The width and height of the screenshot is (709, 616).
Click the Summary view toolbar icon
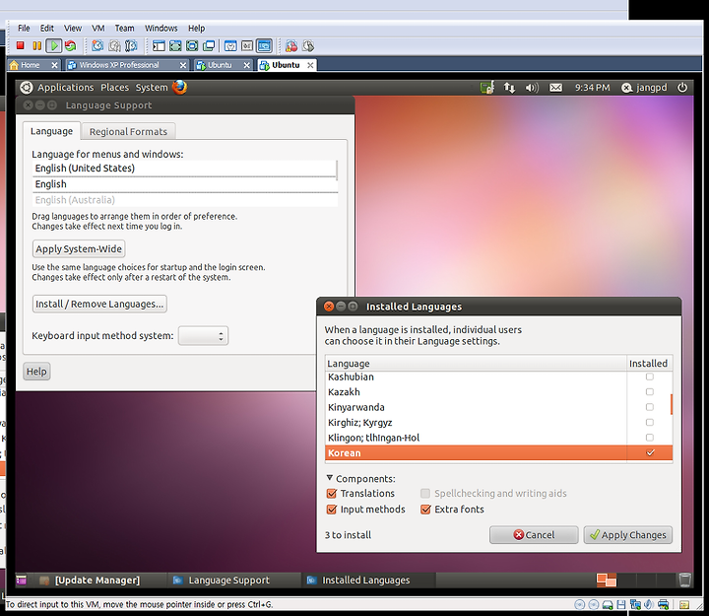[x=230, y=45]
